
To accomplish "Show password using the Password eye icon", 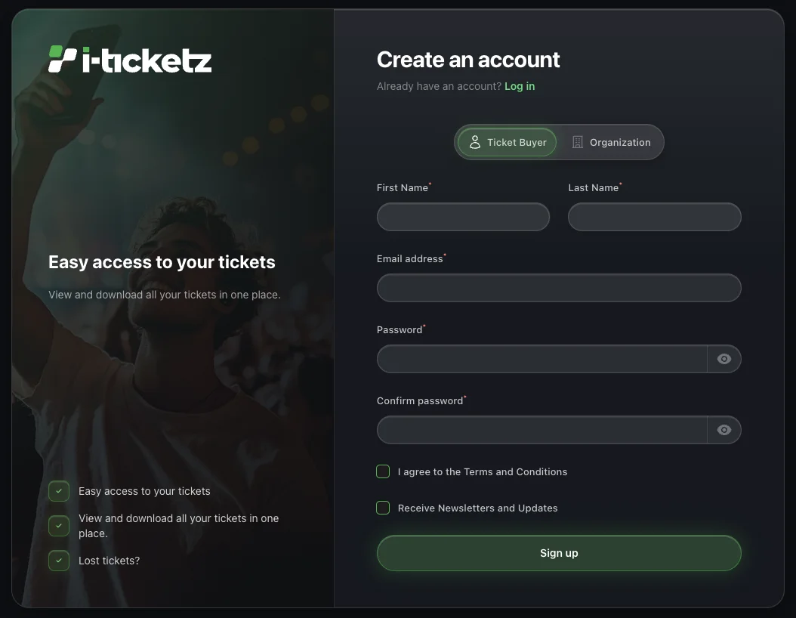I will 724,359.
